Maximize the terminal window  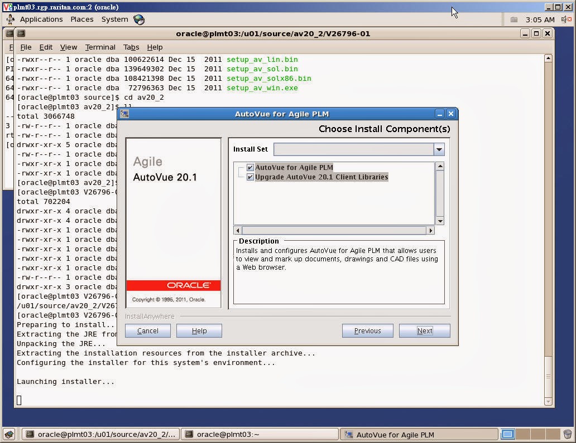tap(536, 34)
